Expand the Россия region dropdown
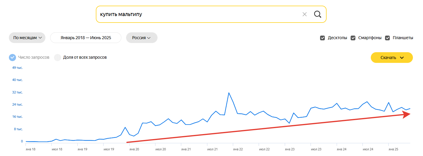Image resolution: width=423 pixels, height=156 pixels. click(141, 38)
